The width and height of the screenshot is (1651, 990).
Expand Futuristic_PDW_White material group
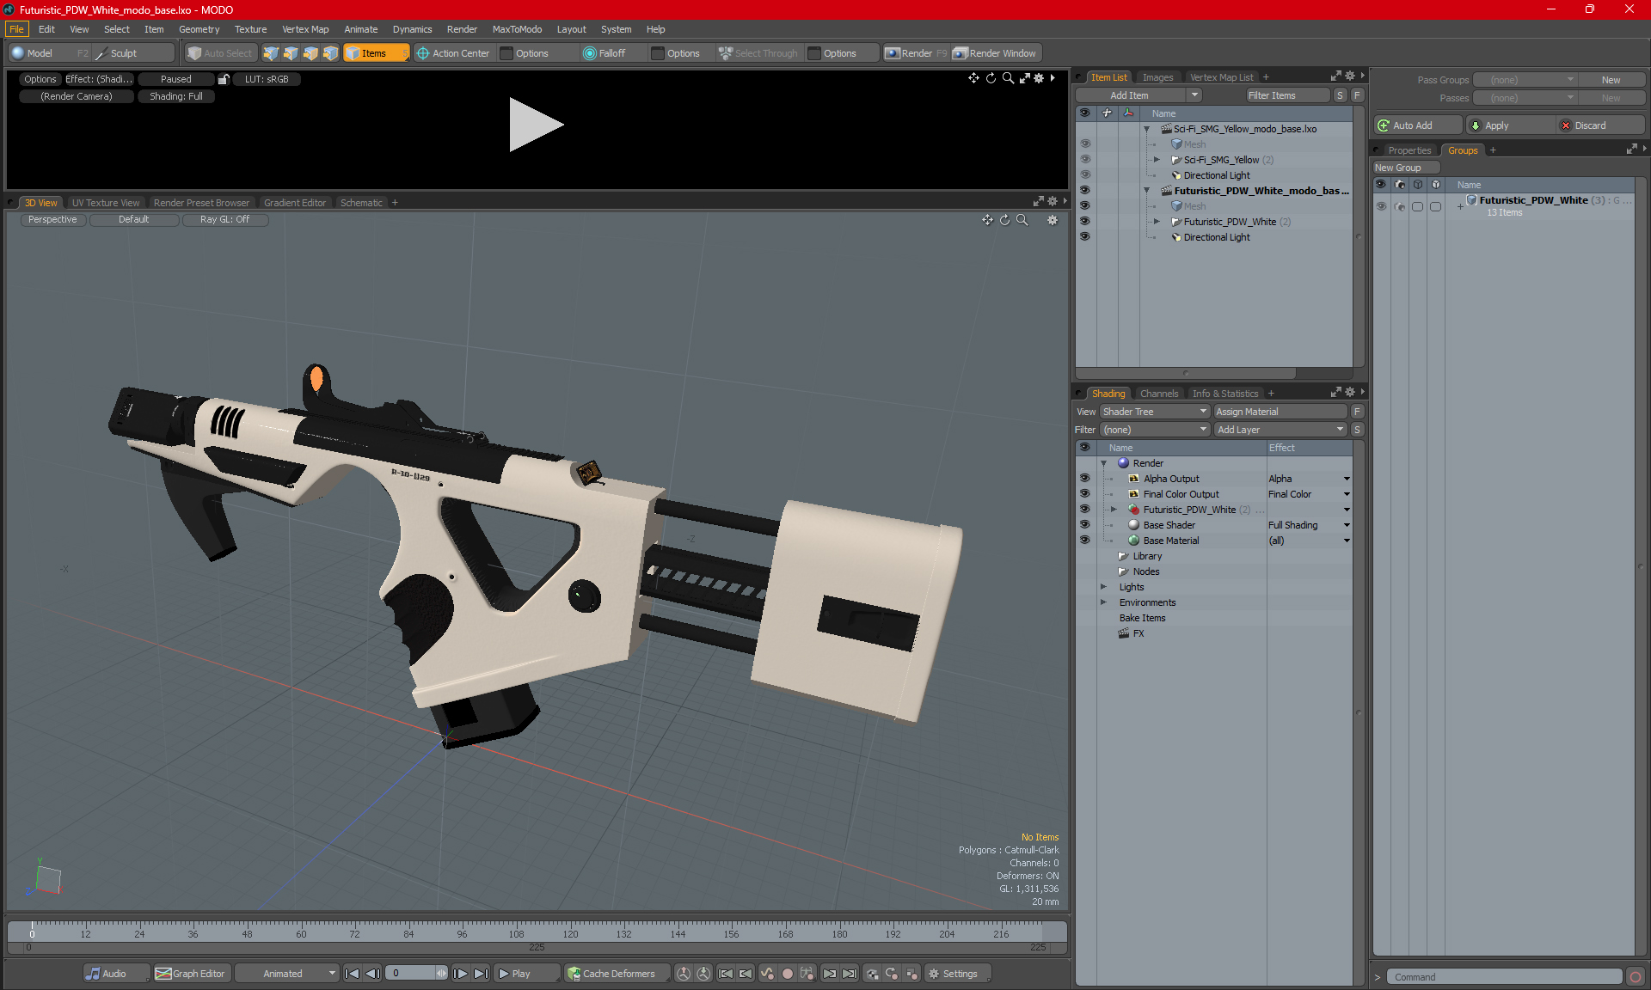click(1114, 510)
